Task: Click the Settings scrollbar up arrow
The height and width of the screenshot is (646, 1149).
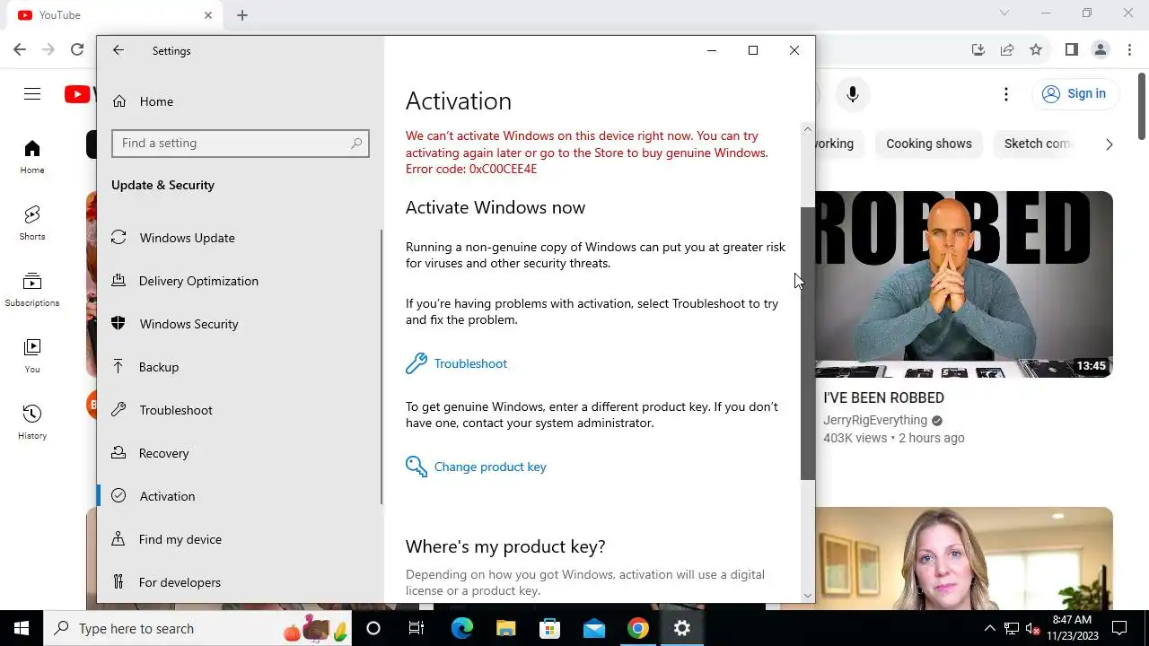Action: tap(807, 129)
